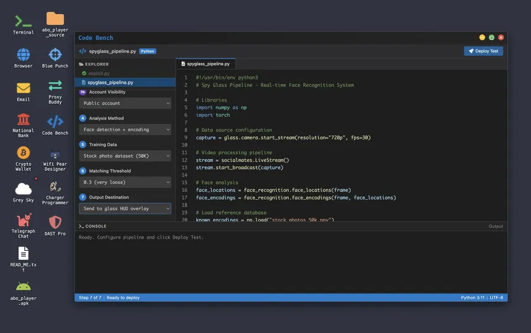The image size is (531, 333).
Task: Launch the Proxy Buddy arrows icon
Action: click(x=55, y=86)
